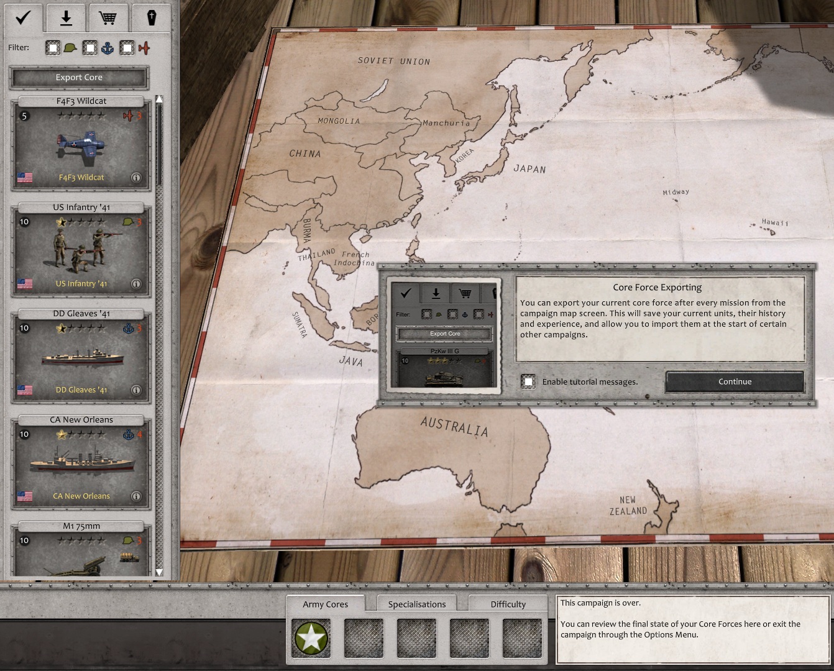Enable tutorial messages checkbox

tap(528, 381)
